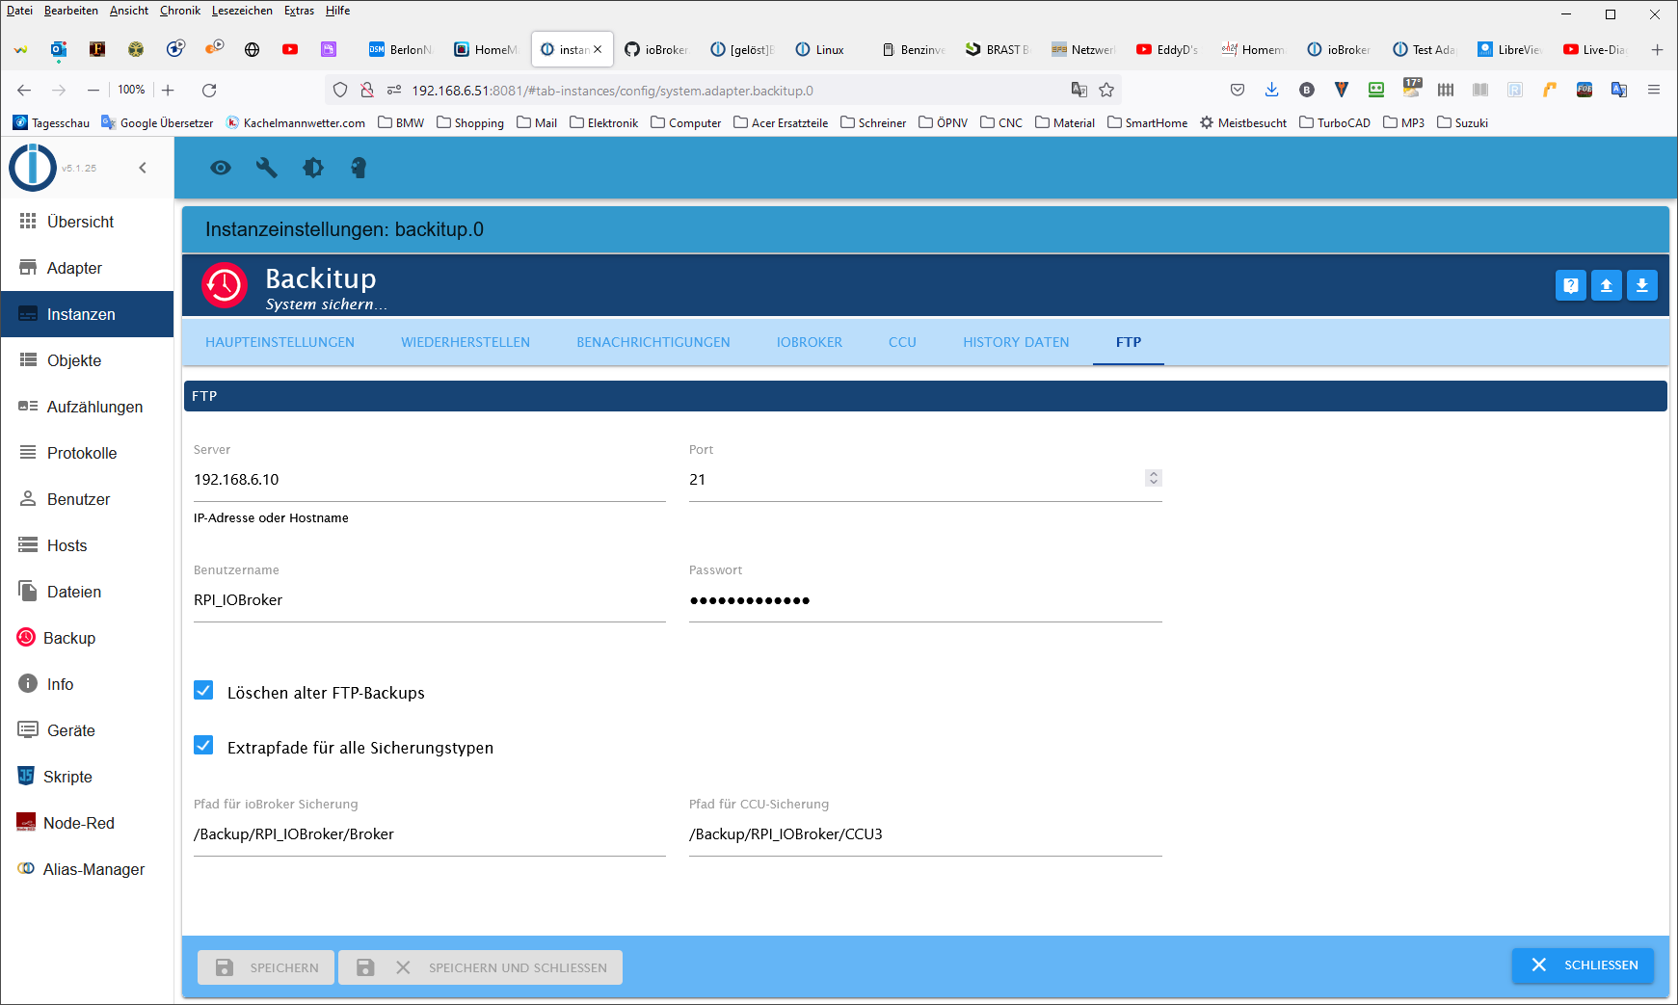Switch to the EddyD's browser tab
Image resolution: width=1678 pixels, height=1005 pixels.
(x=1168, y=50)
